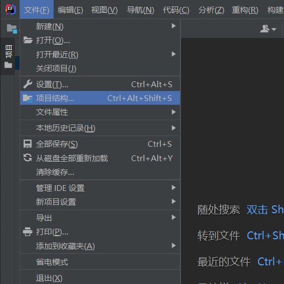Expand the 新建(N) submenu
The image size is (284, 284).
pyautogui.click(x=100, y=26)
